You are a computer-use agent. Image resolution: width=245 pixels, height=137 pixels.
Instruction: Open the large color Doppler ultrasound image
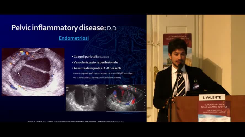pos(33,72)
